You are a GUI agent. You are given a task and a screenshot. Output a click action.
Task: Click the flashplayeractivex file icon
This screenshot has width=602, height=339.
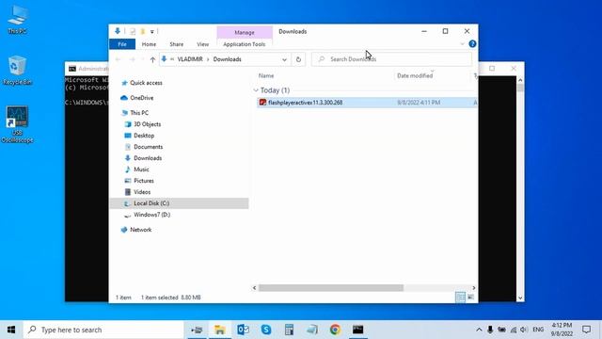point(262,103)
